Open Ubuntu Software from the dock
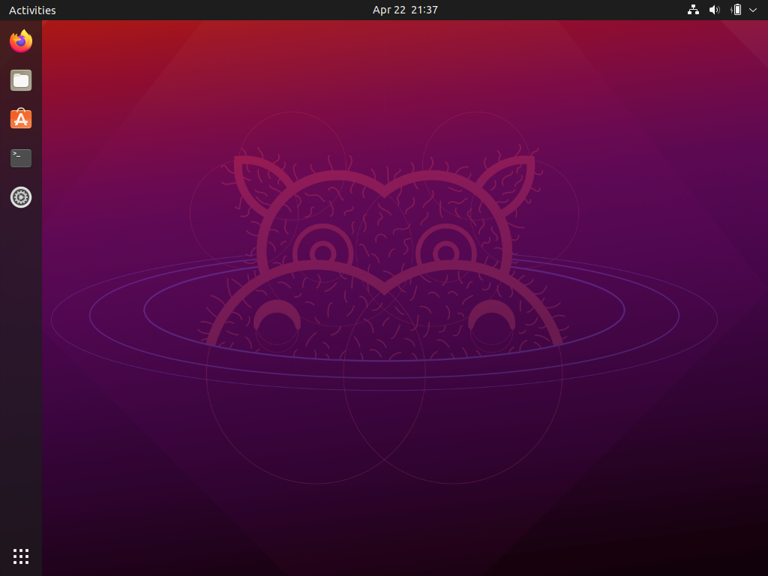 [21, 119]
